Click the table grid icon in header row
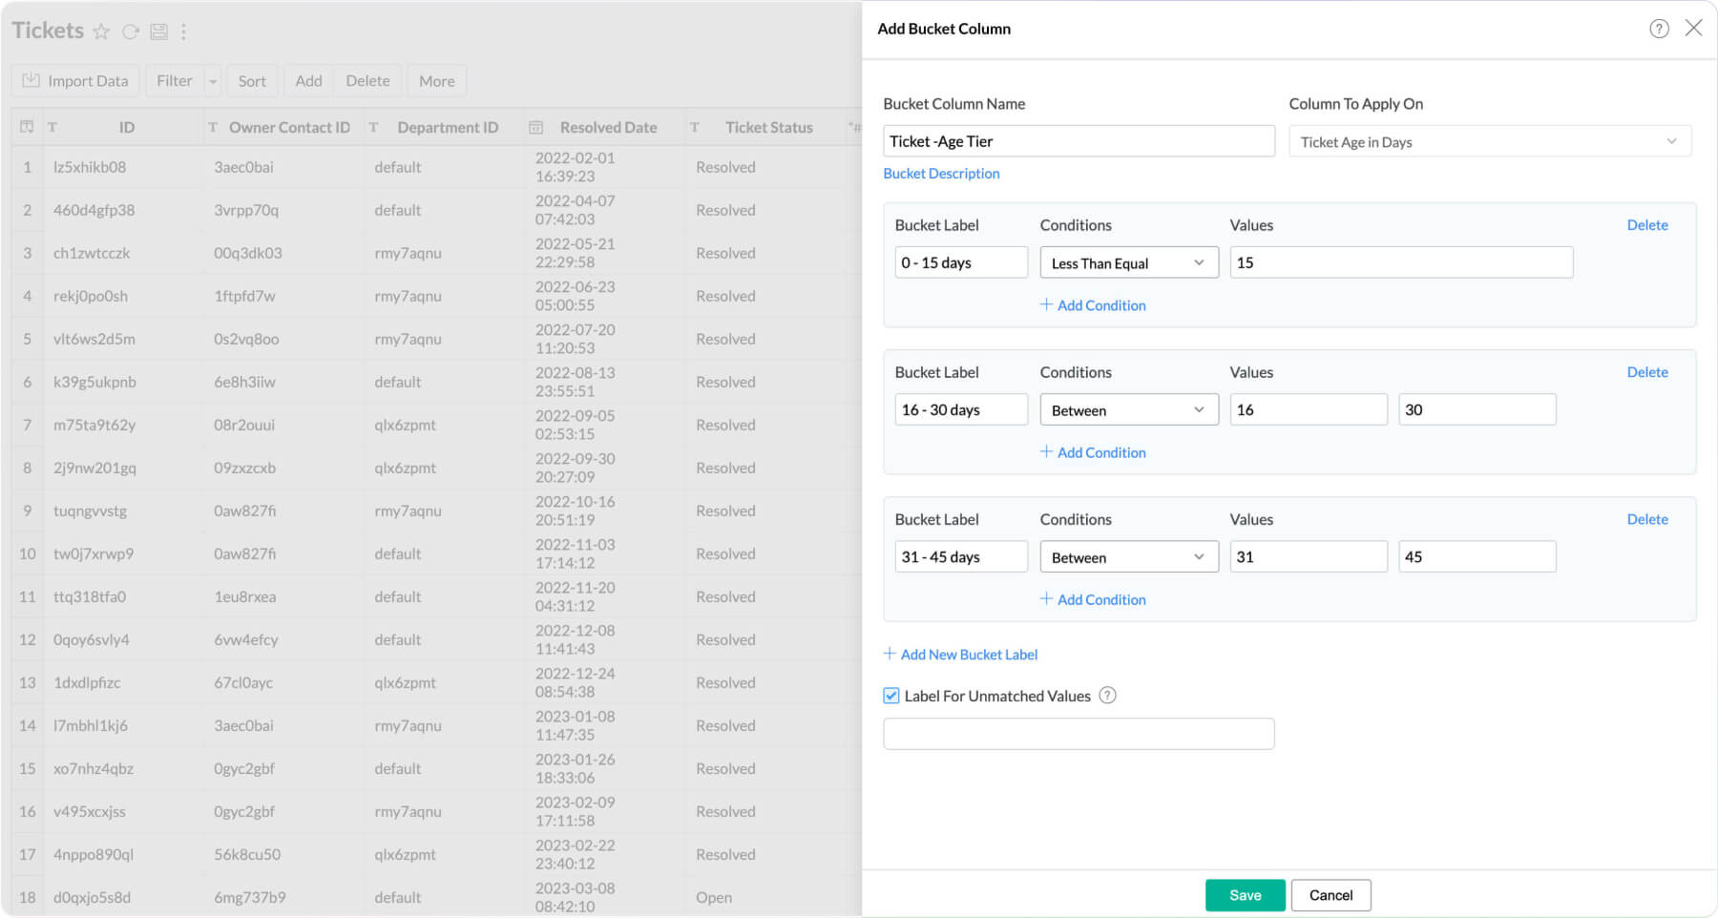This screenshot has width=1718, height=918. pyautogui.click(x=27, y=127)
